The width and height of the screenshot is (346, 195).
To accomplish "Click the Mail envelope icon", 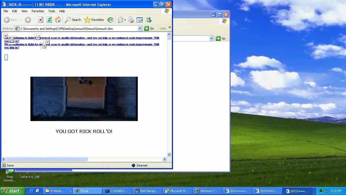I will tap(120, 20).
